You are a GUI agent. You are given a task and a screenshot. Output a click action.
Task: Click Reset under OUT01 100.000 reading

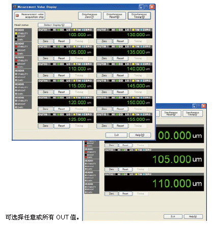click(62, 41)
